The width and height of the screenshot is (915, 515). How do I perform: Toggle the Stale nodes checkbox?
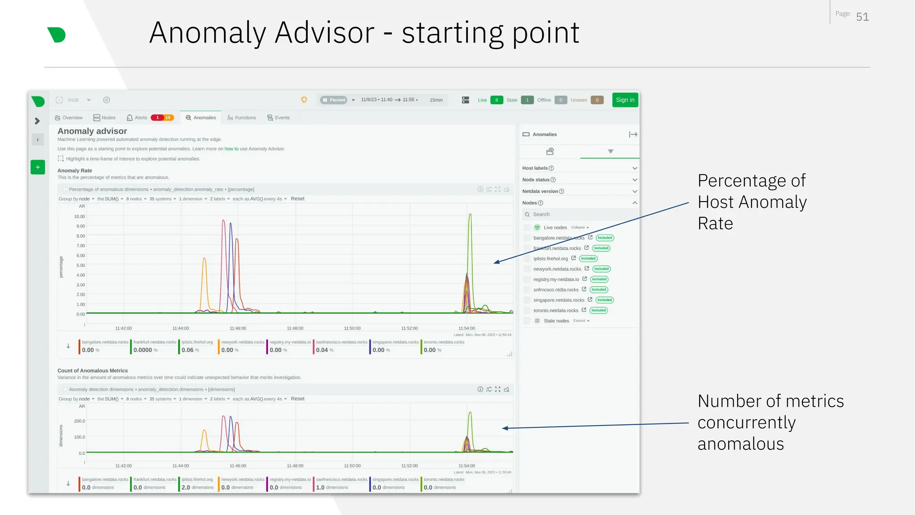[x=527, y=321]
